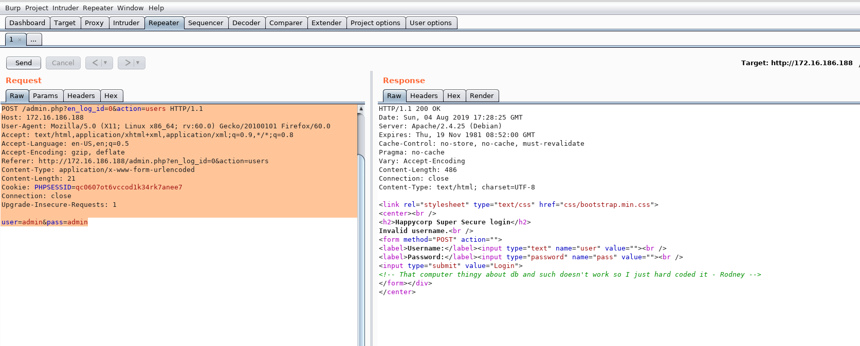Select repeater sub-tab 1
The height and width of the screenshot is (346, 860).
coord(11,40)
